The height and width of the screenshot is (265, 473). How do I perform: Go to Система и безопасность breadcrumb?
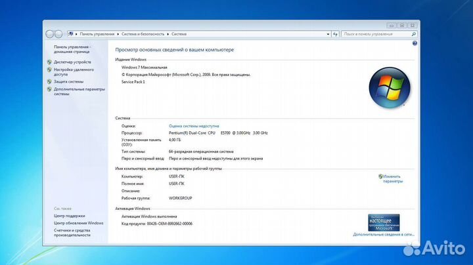click(x=143, y=34)
